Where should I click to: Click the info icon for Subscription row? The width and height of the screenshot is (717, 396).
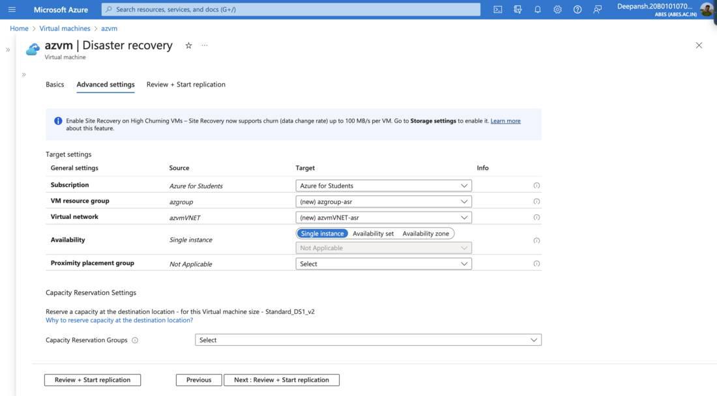point(536,186)
